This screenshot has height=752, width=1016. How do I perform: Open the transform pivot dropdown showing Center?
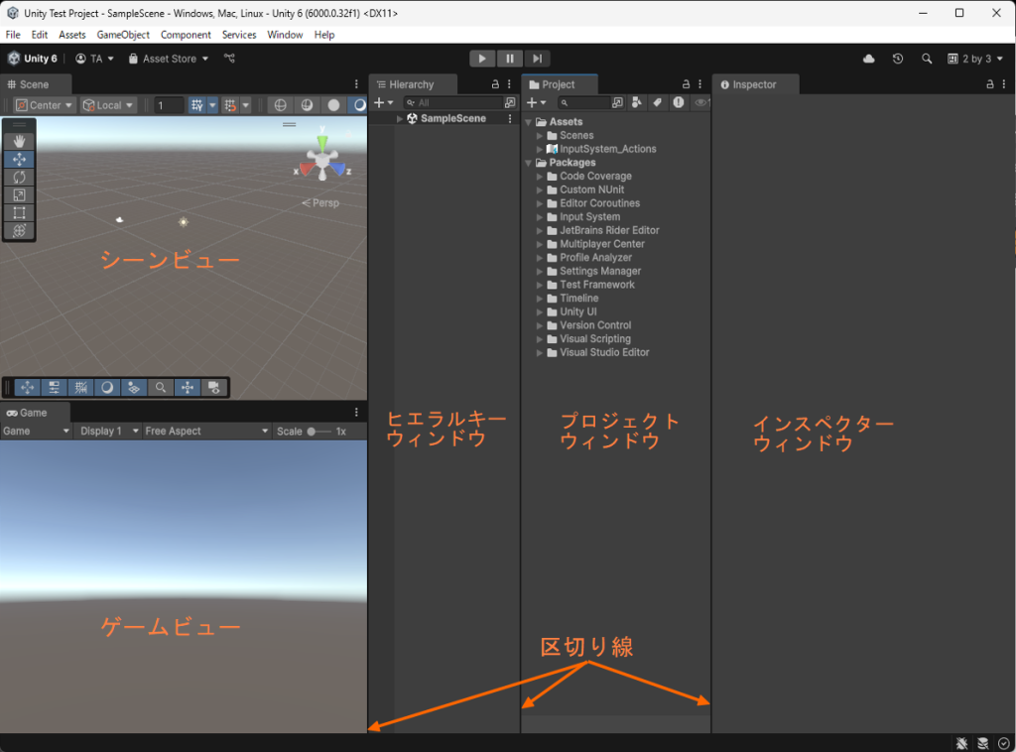44,104
